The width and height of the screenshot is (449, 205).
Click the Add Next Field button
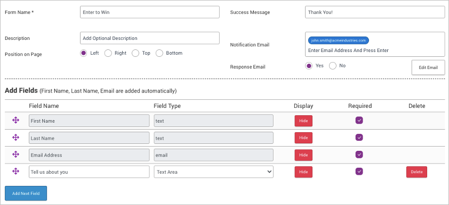pos(26,193)
